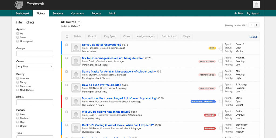Click RESPONSE DUE badge on ticket #575
The height and width of the screenshot is (138, 276).
click(x=207, y=61)
